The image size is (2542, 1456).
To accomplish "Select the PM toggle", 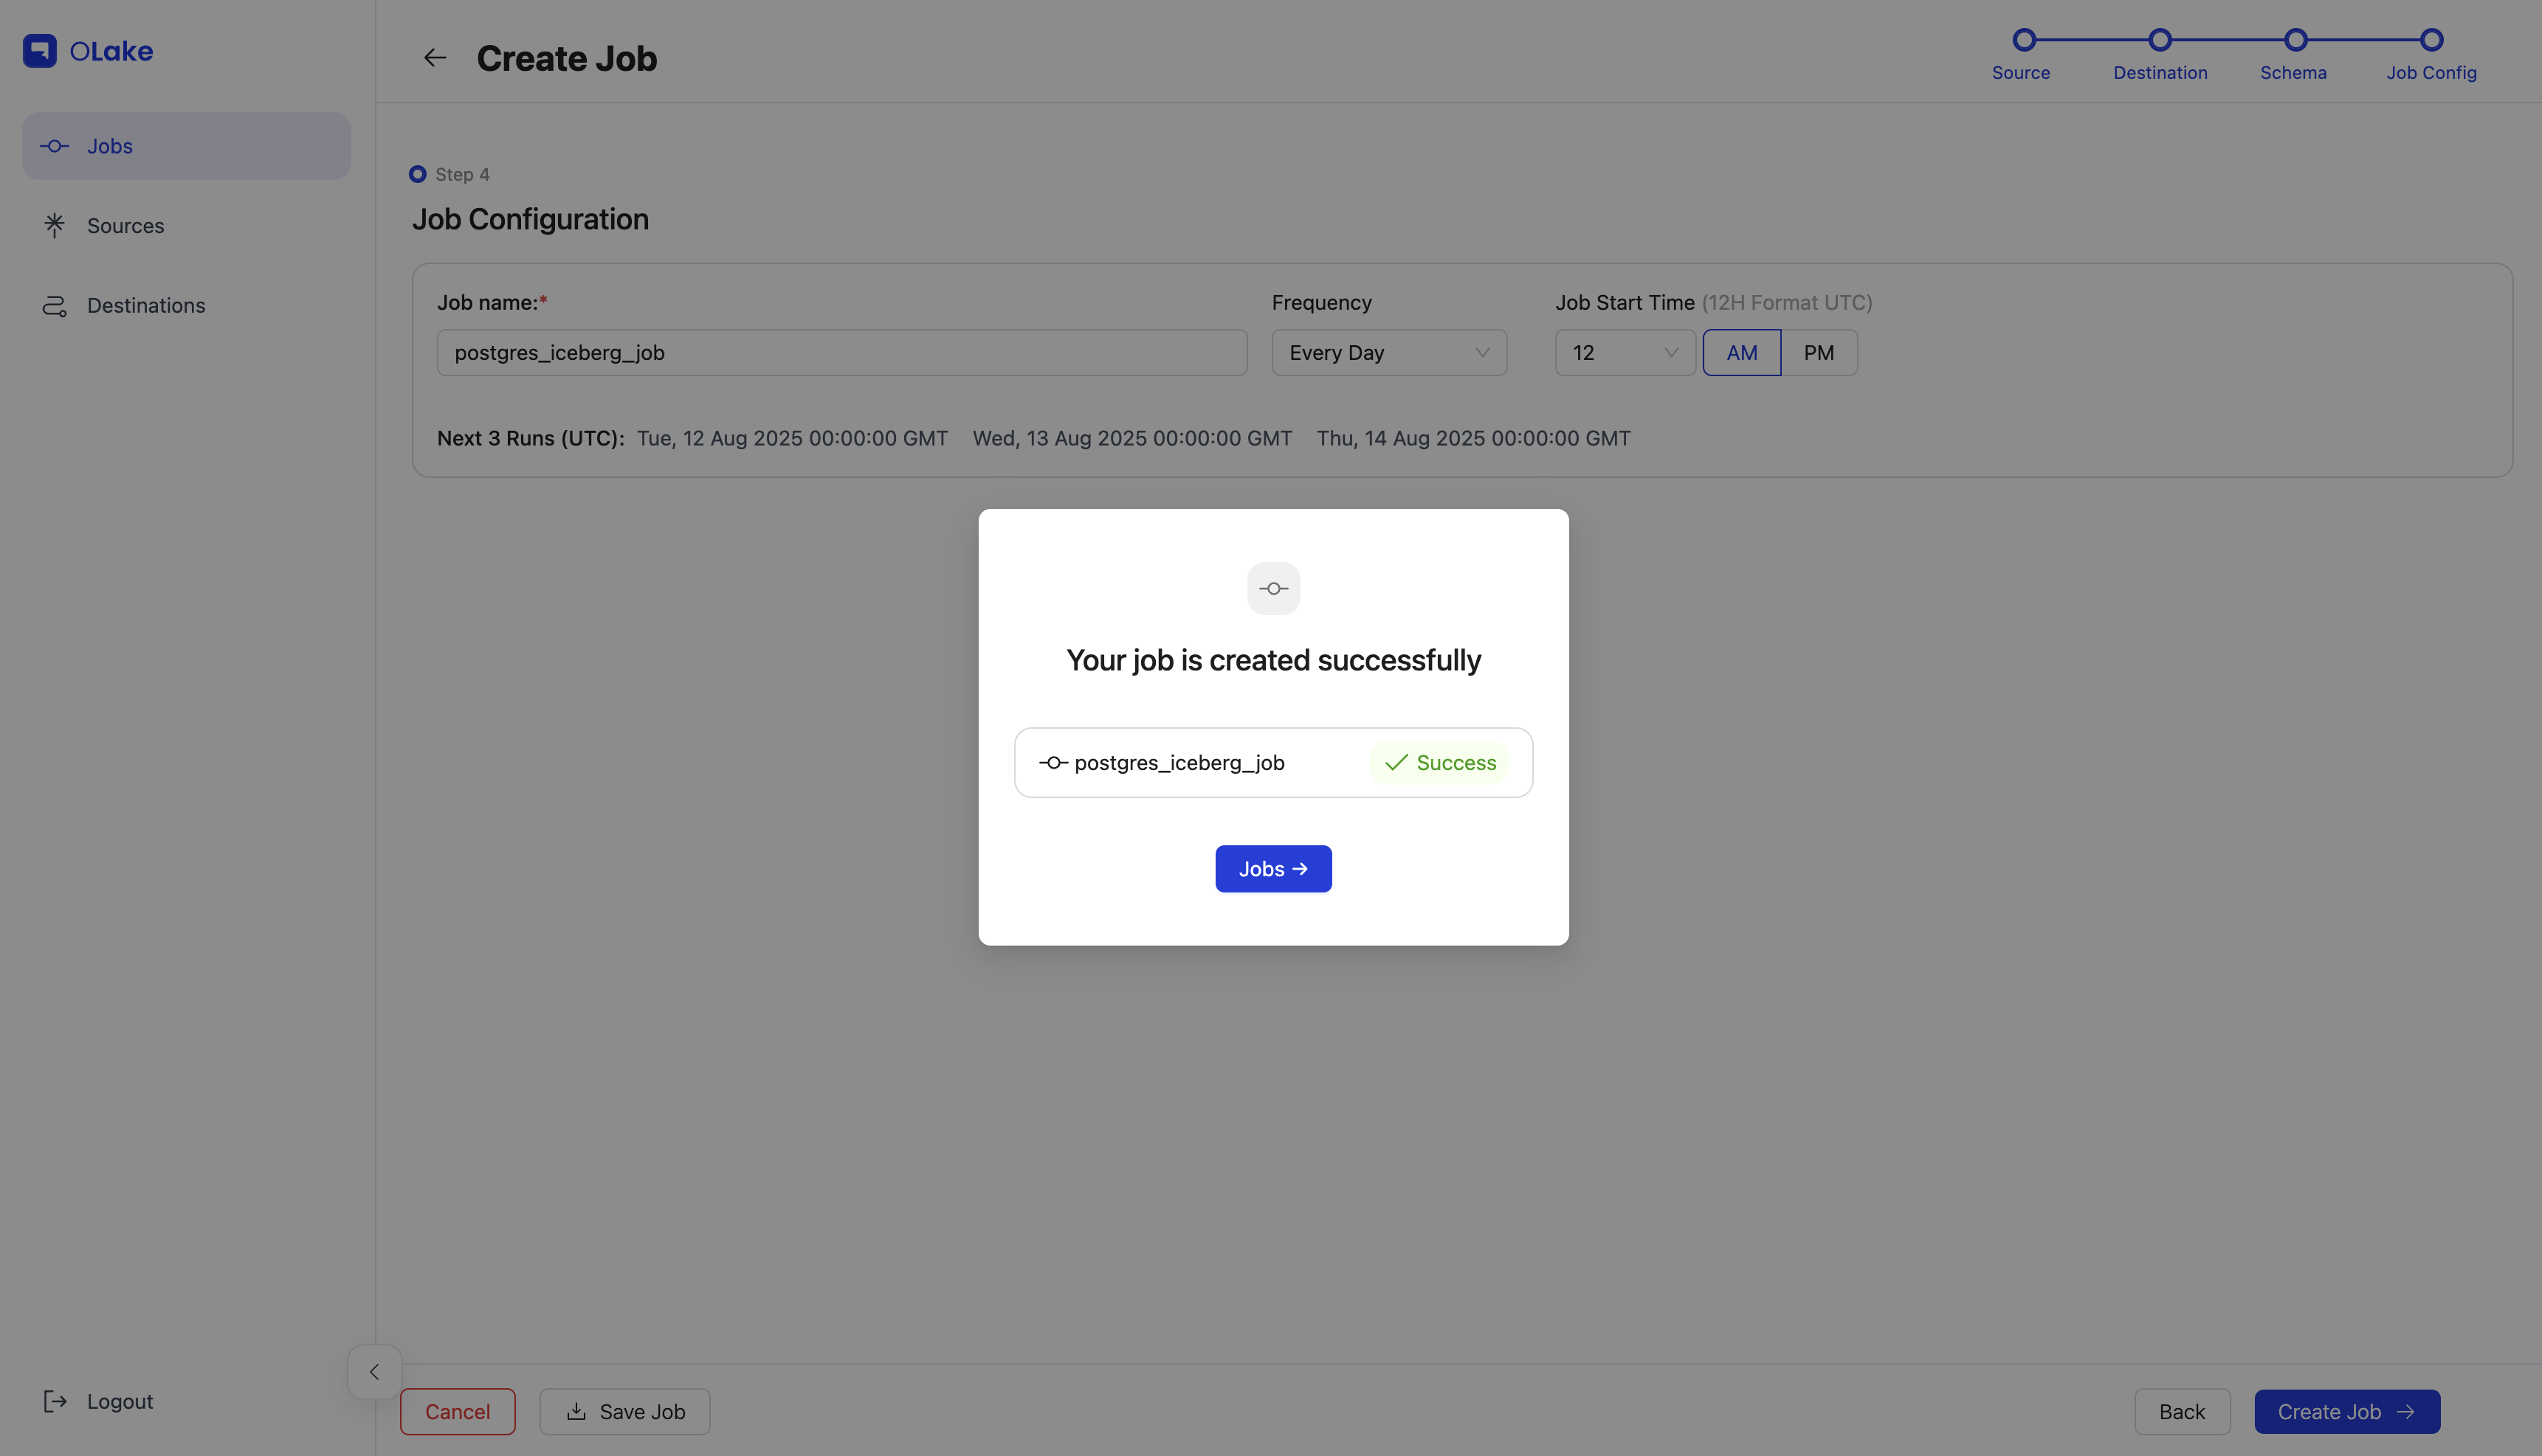I will click(1819, 353).
